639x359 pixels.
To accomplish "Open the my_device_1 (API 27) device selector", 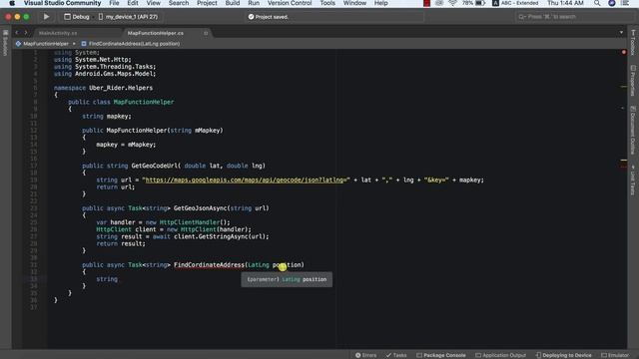I will point(128,17).
